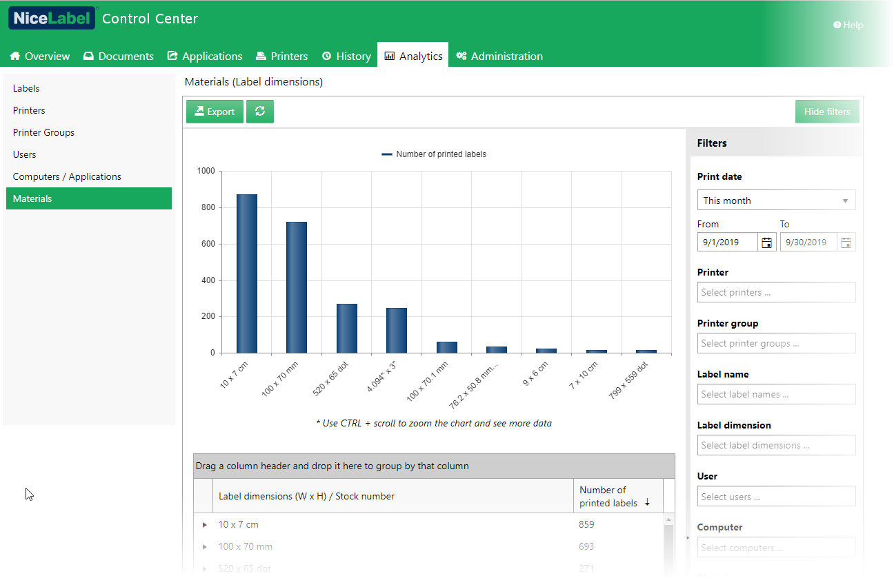Click the Hide filters button
The height and width of the screenshot is (578, 894).
pos(827,112)
